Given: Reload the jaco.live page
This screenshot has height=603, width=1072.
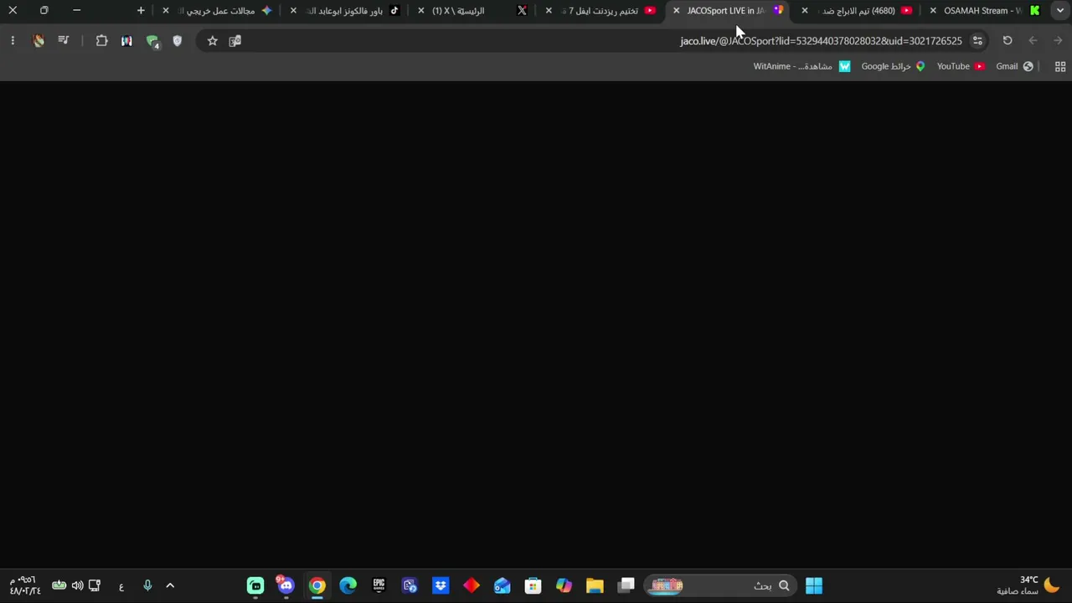Looking at the screenshot, I should pos(1008,40).
